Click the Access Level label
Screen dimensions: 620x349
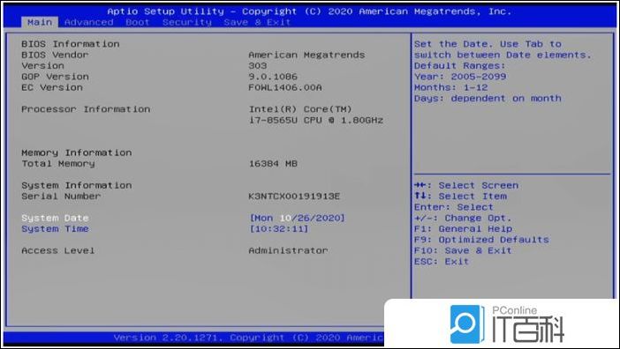[58, 250]
